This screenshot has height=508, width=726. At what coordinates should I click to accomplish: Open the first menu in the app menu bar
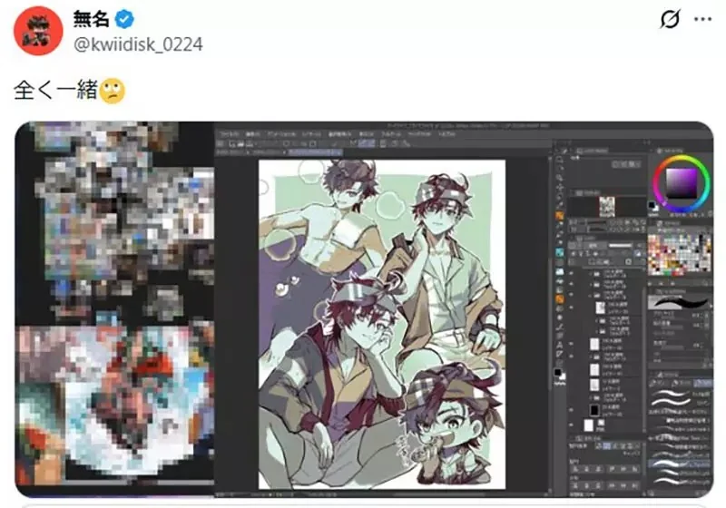click(x=229, y=133)
